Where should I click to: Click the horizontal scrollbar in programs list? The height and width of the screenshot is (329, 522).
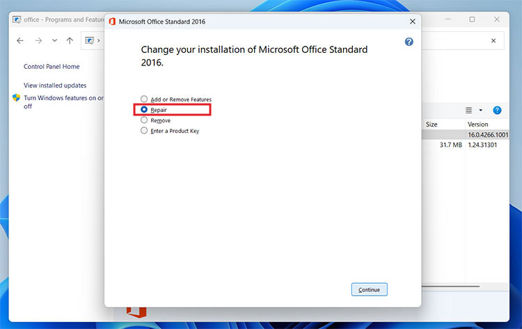pyautogui.click(x=450, y=287)
